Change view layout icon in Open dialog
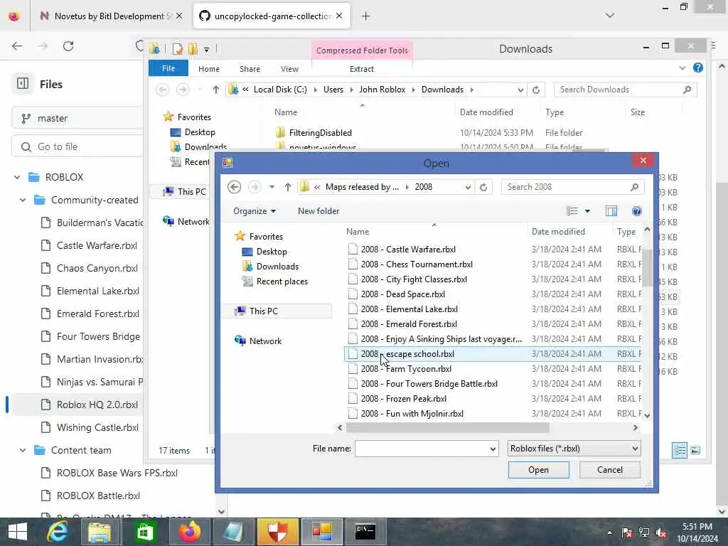Screen dimensions: 728x546 pos(572,211)
